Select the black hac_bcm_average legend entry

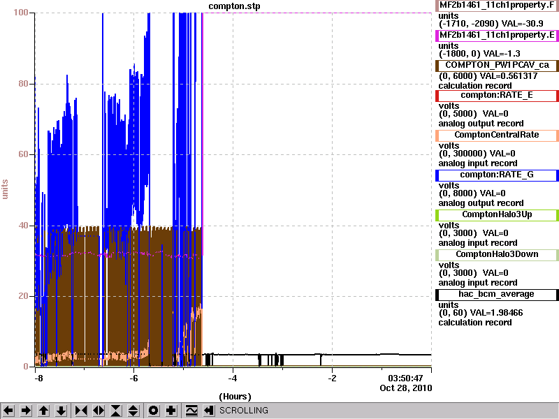point(497,295)
